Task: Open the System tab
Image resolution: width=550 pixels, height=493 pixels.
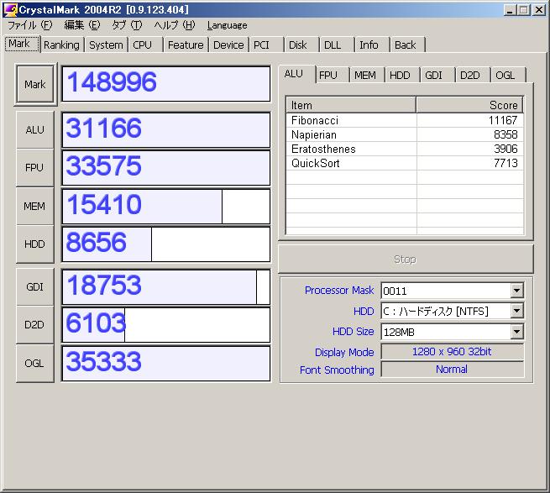Action: click(x=106, y=45)
